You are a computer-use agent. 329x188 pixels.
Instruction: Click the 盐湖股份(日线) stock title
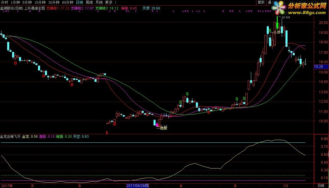[12, 8]
